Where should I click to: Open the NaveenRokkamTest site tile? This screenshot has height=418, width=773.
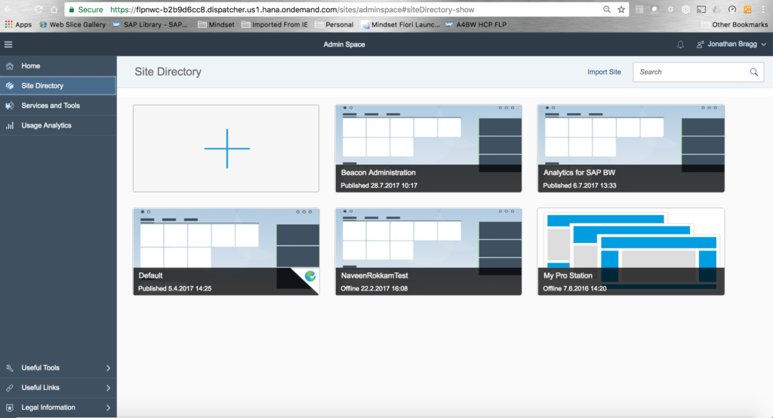[429, 251]
